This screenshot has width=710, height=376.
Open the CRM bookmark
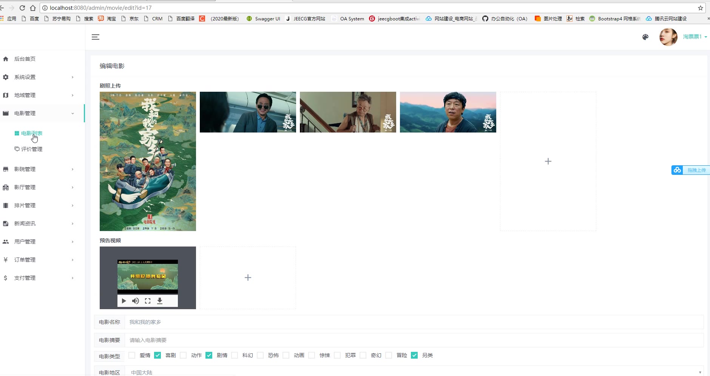(153, 18)
